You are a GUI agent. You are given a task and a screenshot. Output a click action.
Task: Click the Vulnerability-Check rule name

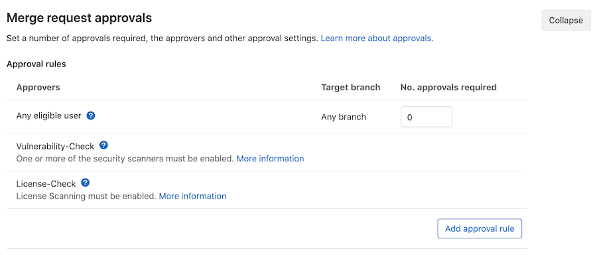[55, 145]
